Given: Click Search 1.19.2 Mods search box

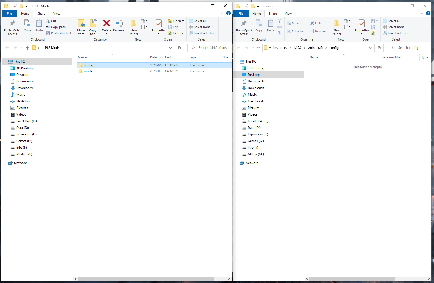Looking at the screenshot, I should coord(208,48).
